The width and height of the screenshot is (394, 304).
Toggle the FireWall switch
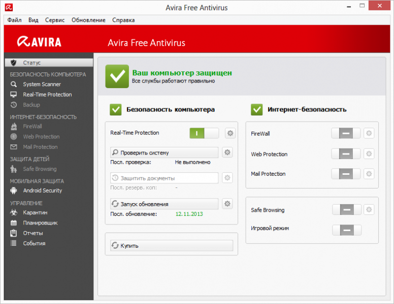[x=346, y=133]
